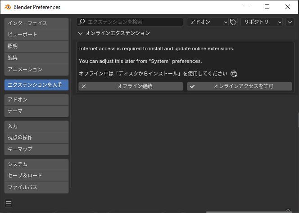Maximize the Blender Preferences window

267,7
